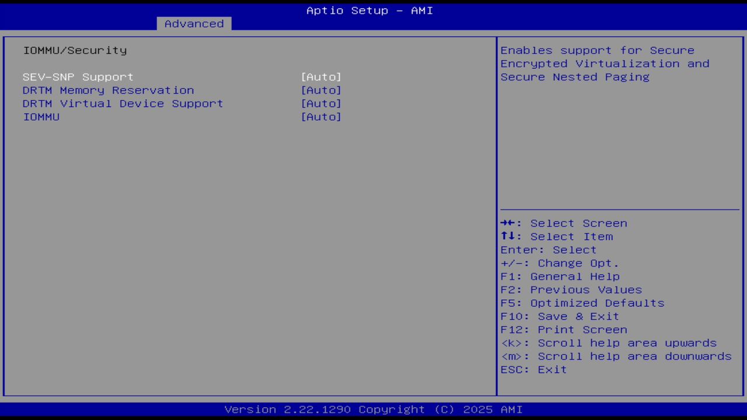The width and height of the screenshot is (747, 420).
Task: Click the F2: Previous Values hint
Action: [x=571, y=290]
